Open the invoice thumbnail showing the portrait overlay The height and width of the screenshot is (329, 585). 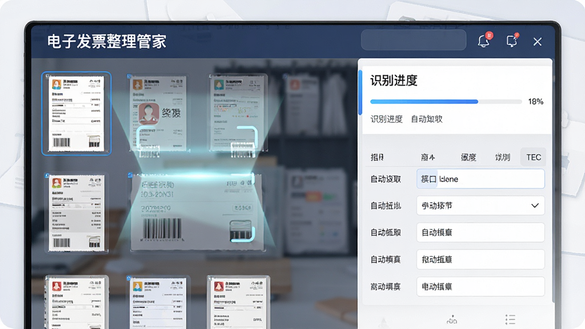158,114
